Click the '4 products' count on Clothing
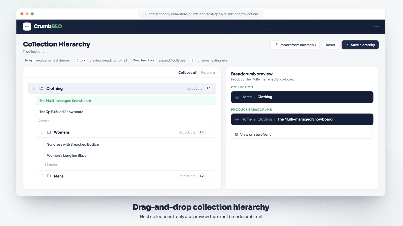 [194, 88]
